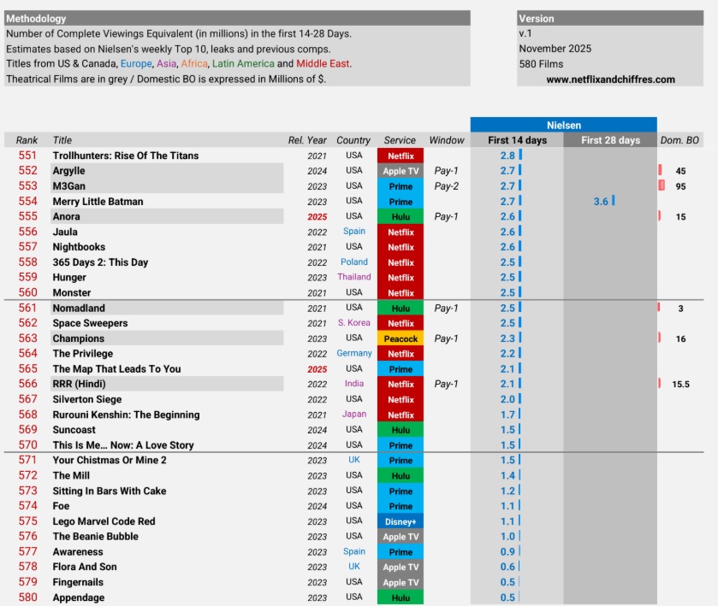Select the 95 box office value for M3Gan
Viewport: 718px width, 606px height.
coord(680,186)
